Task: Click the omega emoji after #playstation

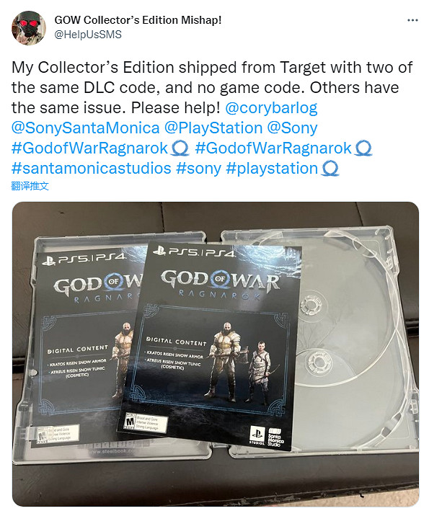Action: click(330, 169)
